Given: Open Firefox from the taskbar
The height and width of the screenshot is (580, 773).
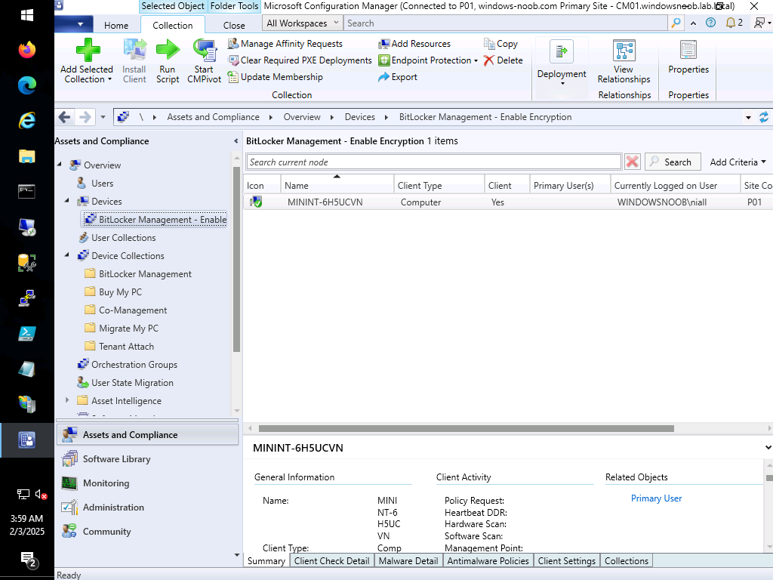Looking at the screenshot, I should (27, 50).
